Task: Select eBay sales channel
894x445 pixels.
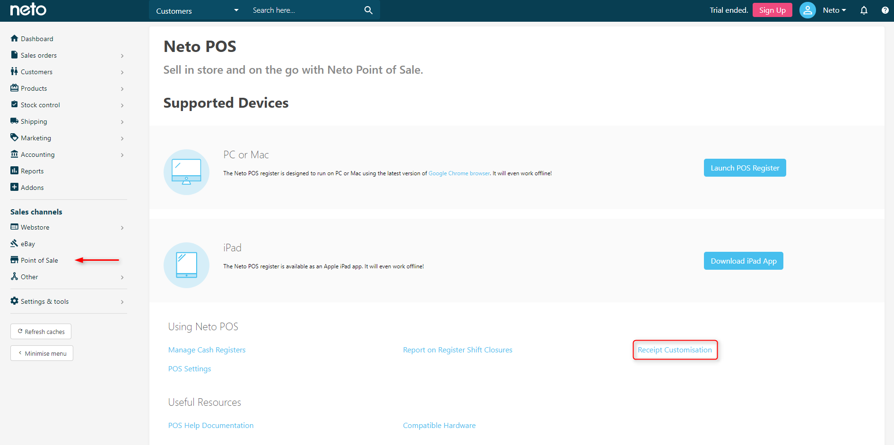Action: coord(28,244)
